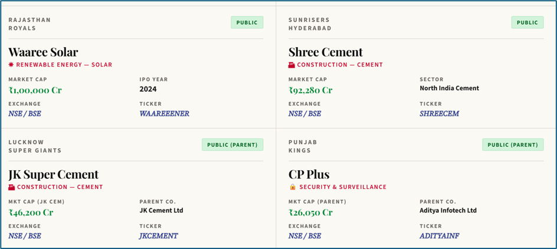Open the WAAREEENER ticker link

tap(164, 114)
